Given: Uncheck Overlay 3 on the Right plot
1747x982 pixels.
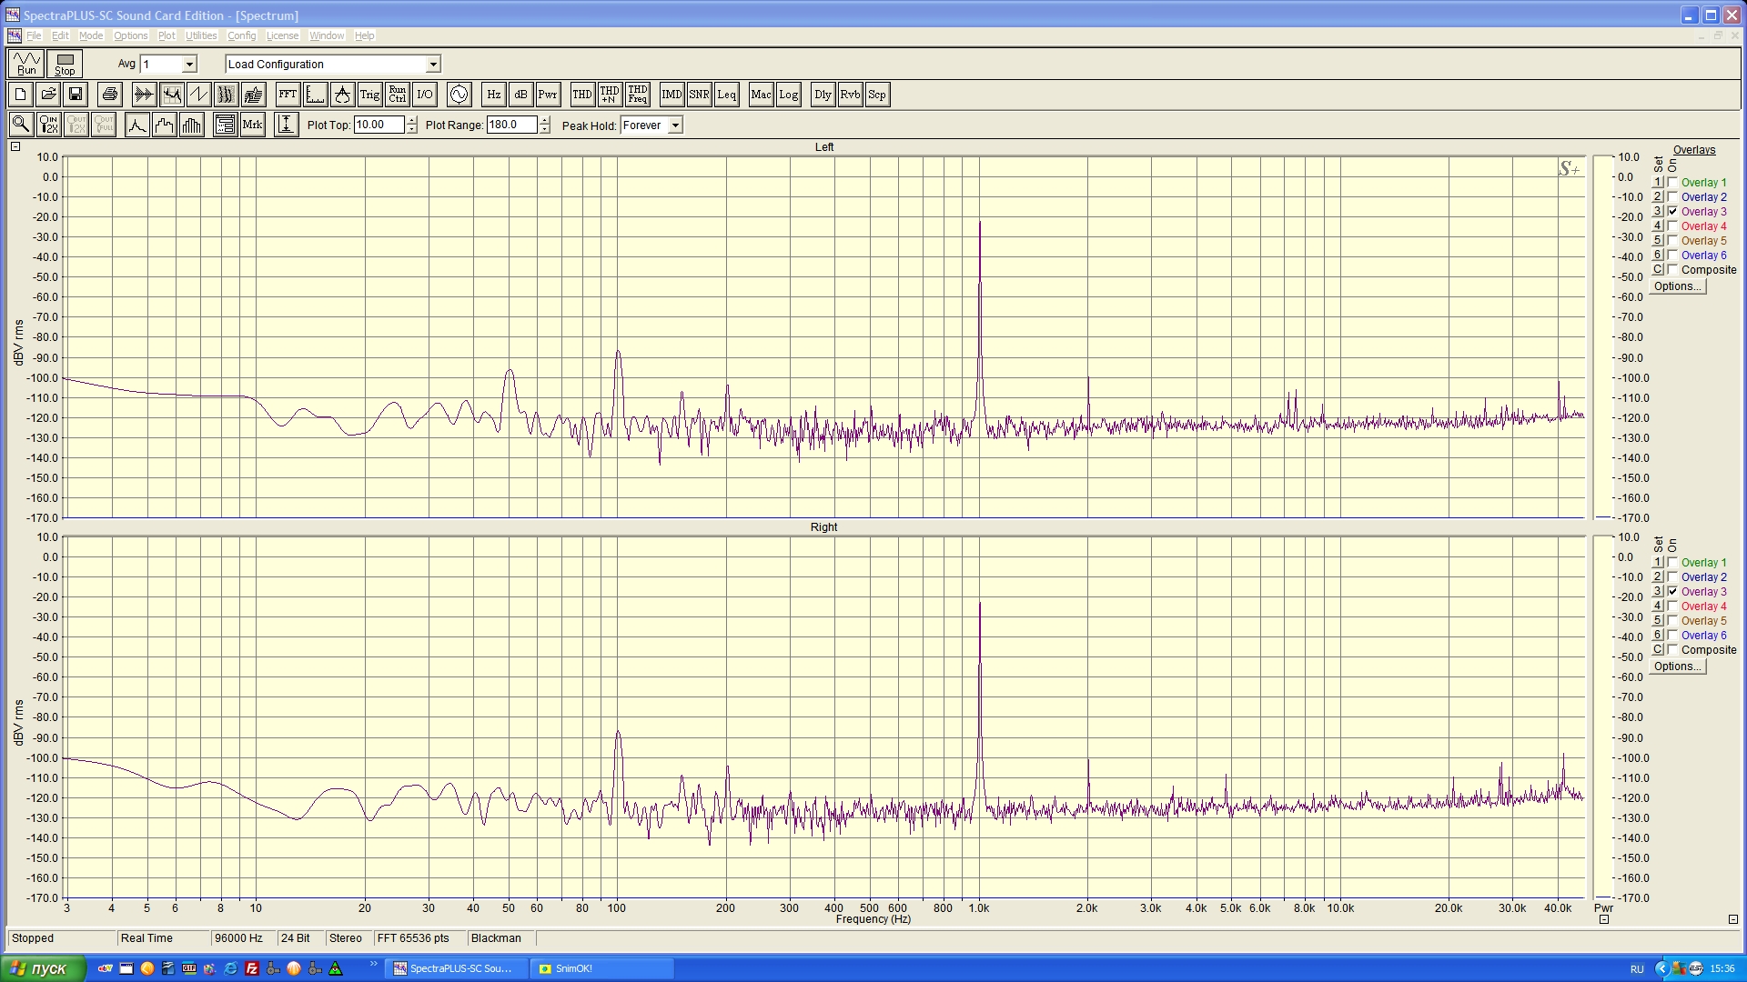Looking at the screenshot, I should pyautogui.click(x=1672, y=592).
